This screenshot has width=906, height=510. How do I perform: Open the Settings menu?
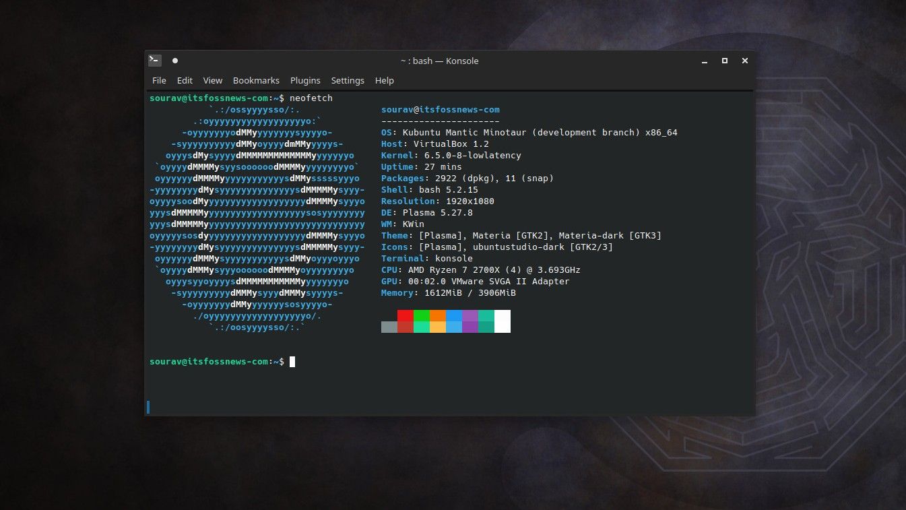[348, 80]
